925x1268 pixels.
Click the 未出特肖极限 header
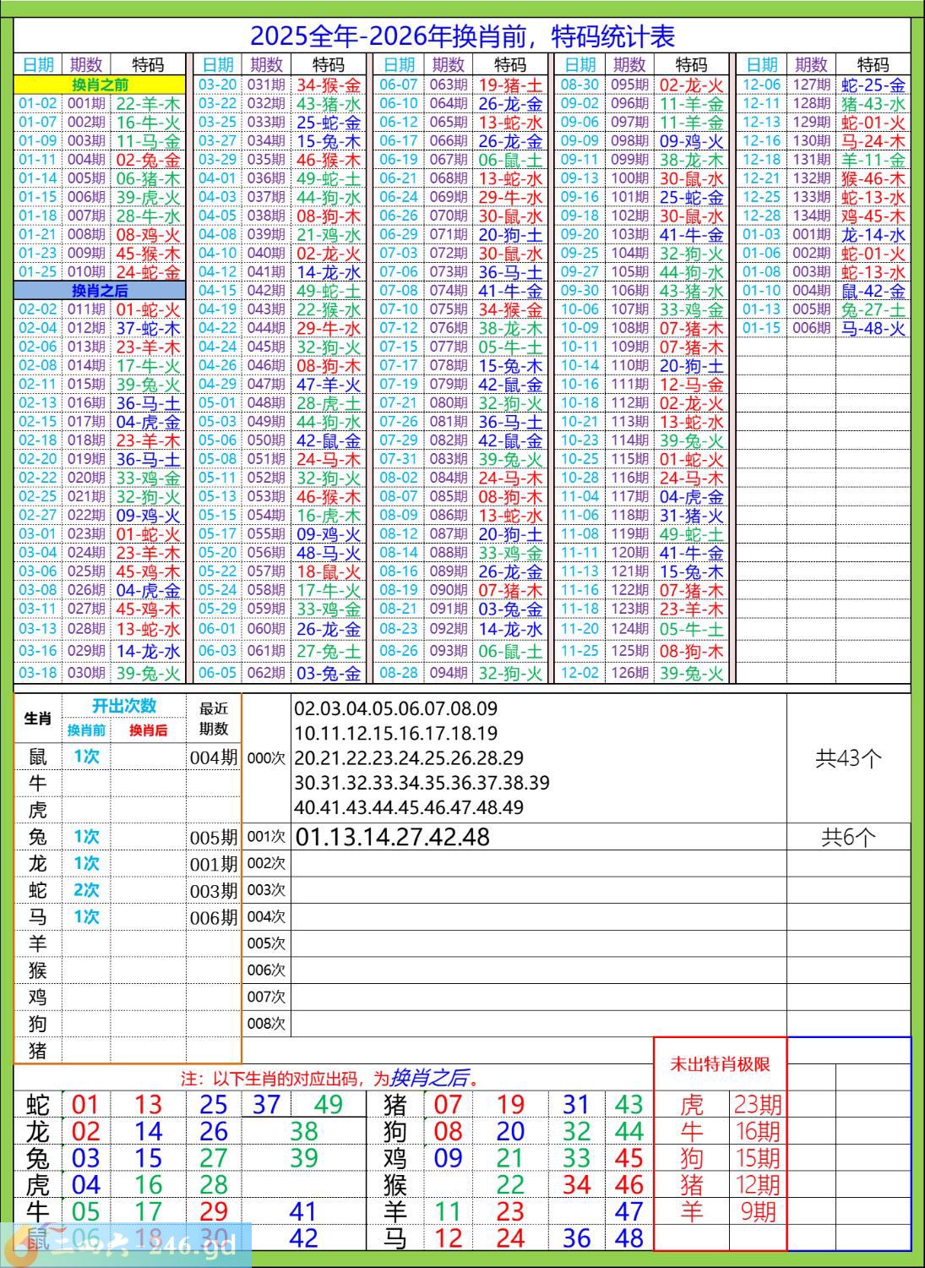click(x=720, y=1064)
